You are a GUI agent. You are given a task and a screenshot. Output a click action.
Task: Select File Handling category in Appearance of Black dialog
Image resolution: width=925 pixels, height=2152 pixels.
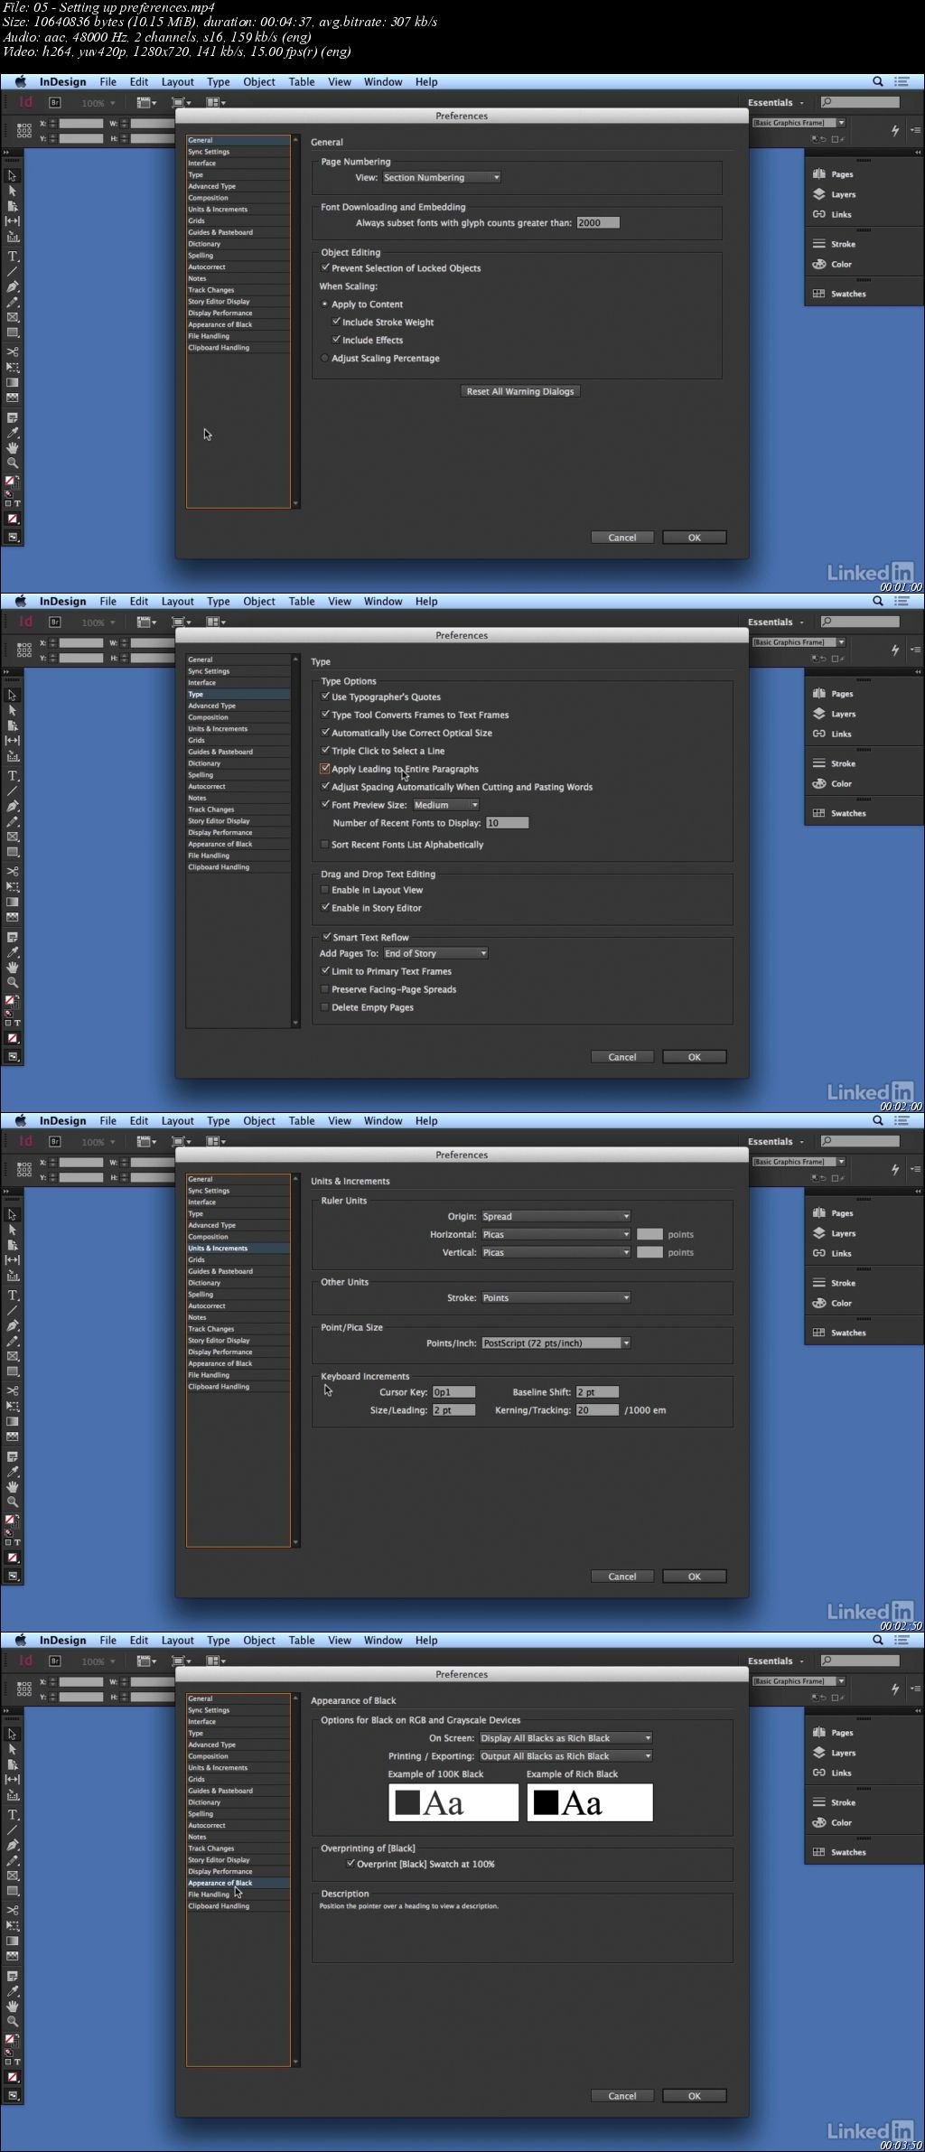[238, 1895]
